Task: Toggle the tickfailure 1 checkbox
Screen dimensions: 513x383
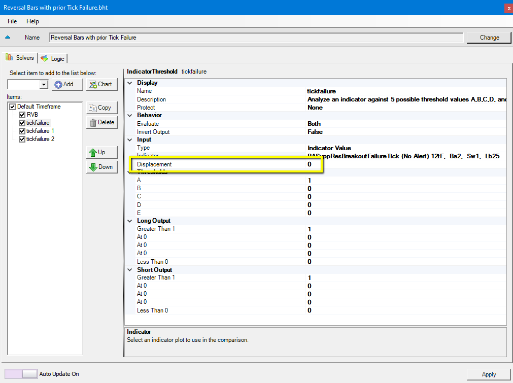Action: [22, 131]
